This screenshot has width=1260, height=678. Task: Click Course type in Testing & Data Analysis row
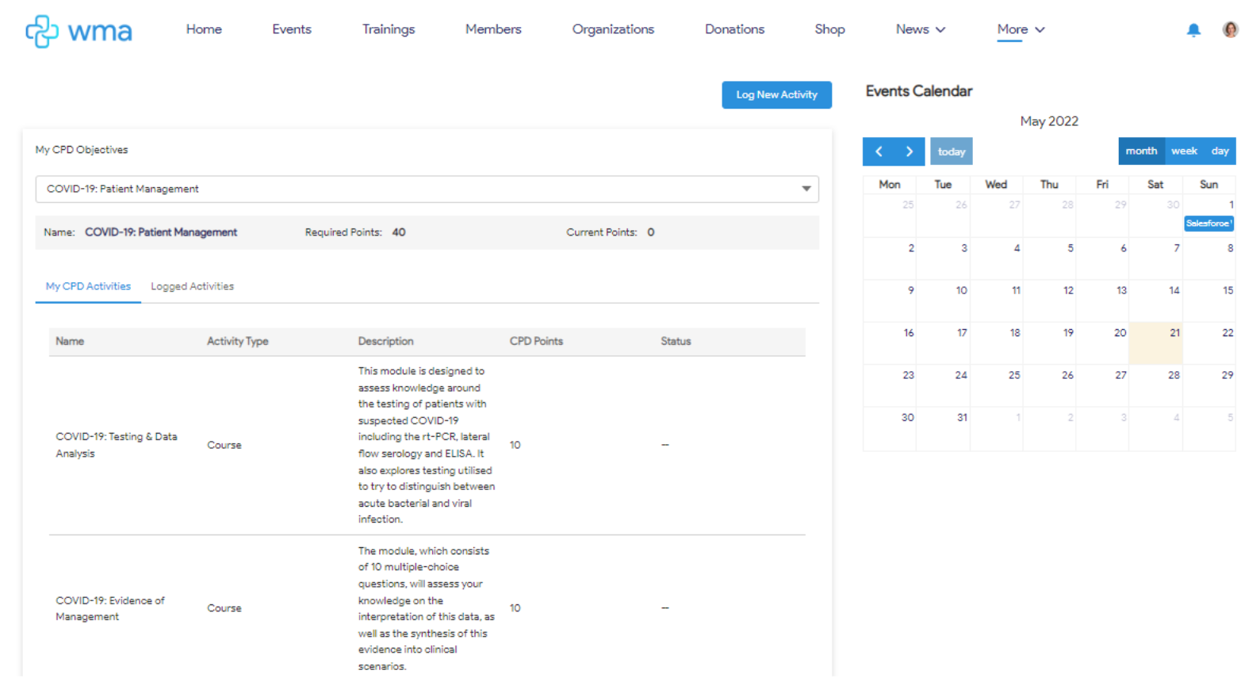point(224,445)
